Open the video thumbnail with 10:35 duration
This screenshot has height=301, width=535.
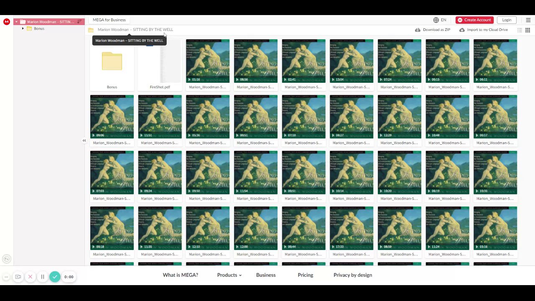pyautogui.click(x=495, y=176)
